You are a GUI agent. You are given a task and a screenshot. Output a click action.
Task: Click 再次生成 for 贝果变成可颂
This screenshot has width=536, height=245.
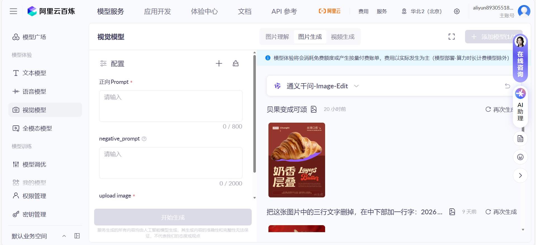(499, 110)
